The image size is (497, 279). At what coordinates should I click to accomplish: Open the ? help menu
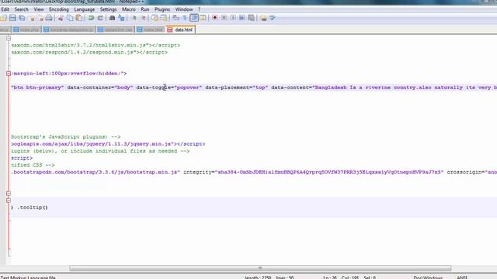(199, 9)
